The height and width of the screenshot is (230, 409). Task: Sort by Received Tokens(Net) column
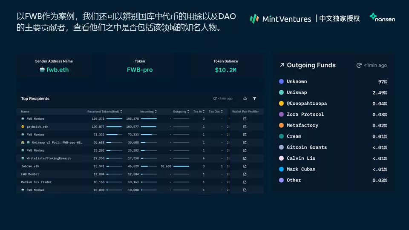pyautogui.click(x=105, y=112)
